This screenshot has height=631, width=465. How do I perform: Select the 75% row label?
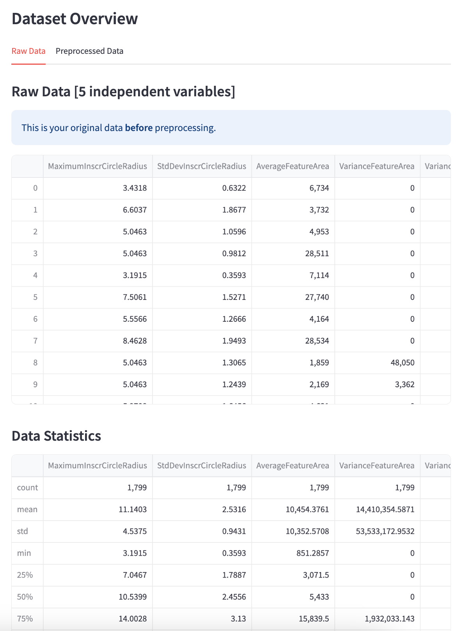[27, 619]
